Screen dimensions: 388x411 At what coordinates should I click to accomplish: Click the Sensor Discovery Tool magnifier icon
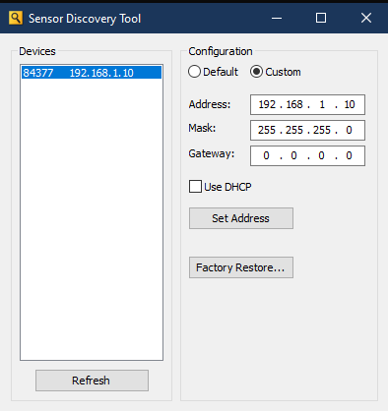(16, 18)
